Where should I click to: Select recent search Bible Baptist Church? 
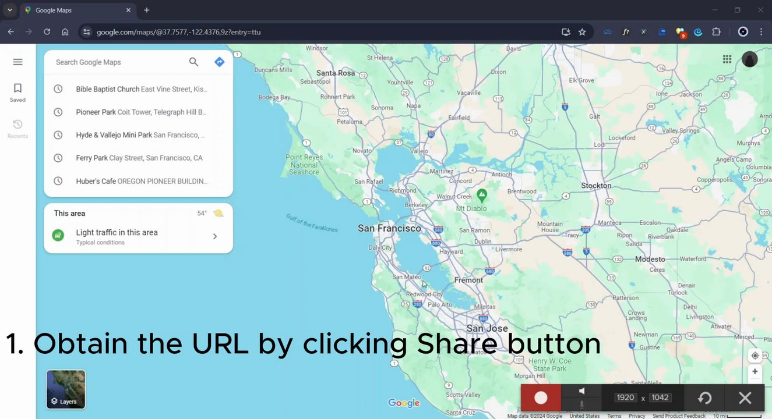tap(139, 89)
